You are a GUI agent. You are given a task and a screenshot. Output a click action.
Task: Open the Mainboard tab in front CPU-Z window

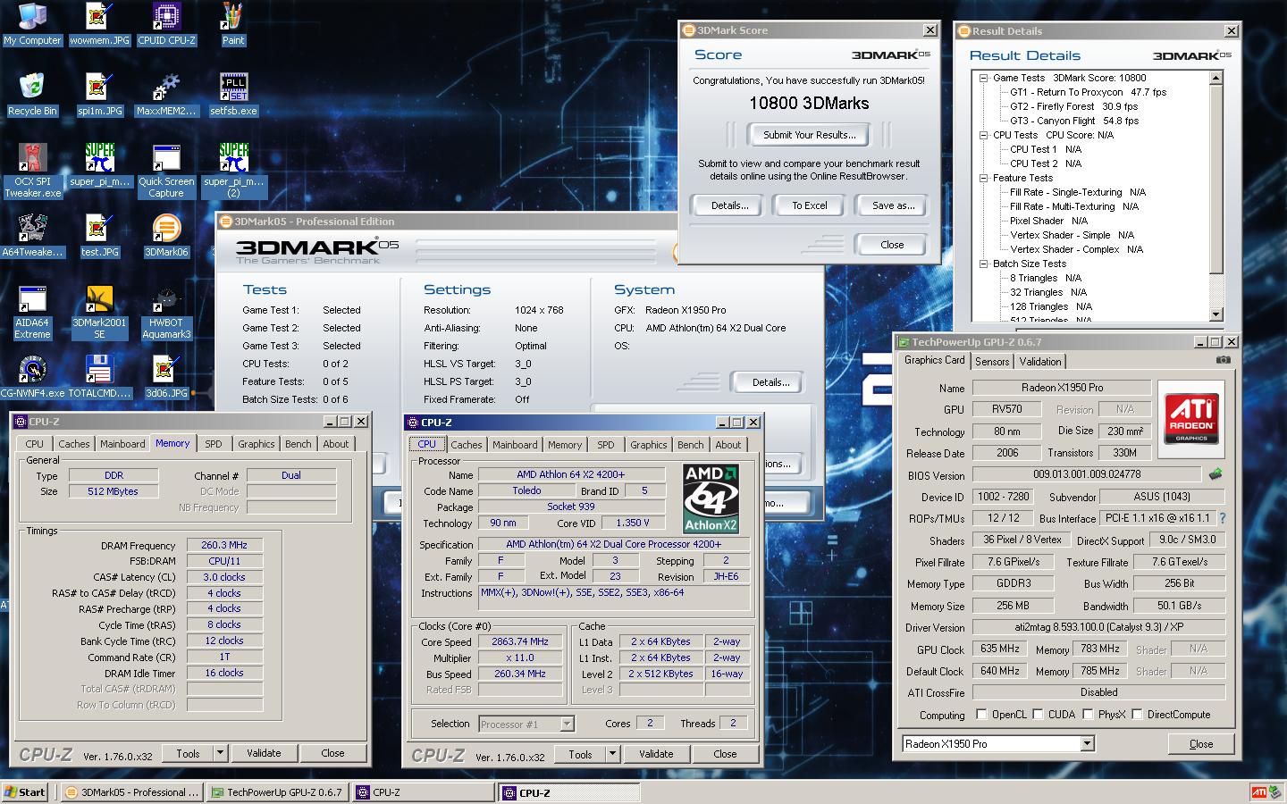coord(515,444)
